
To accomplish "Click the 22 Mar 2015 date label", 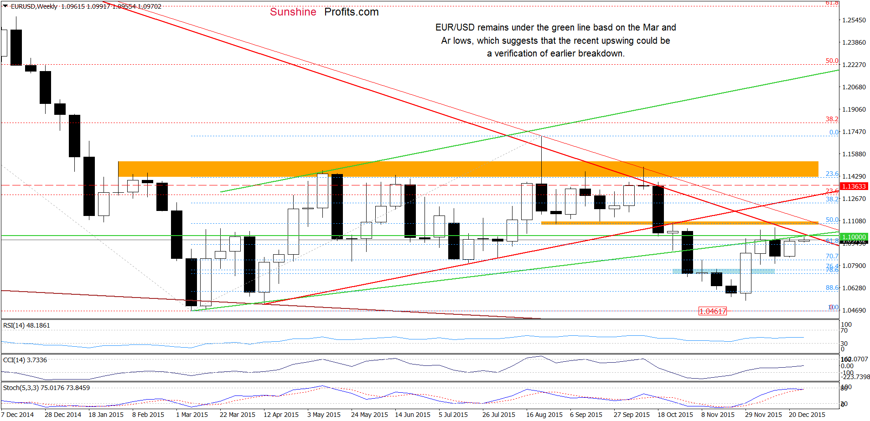I will (238, 415).
